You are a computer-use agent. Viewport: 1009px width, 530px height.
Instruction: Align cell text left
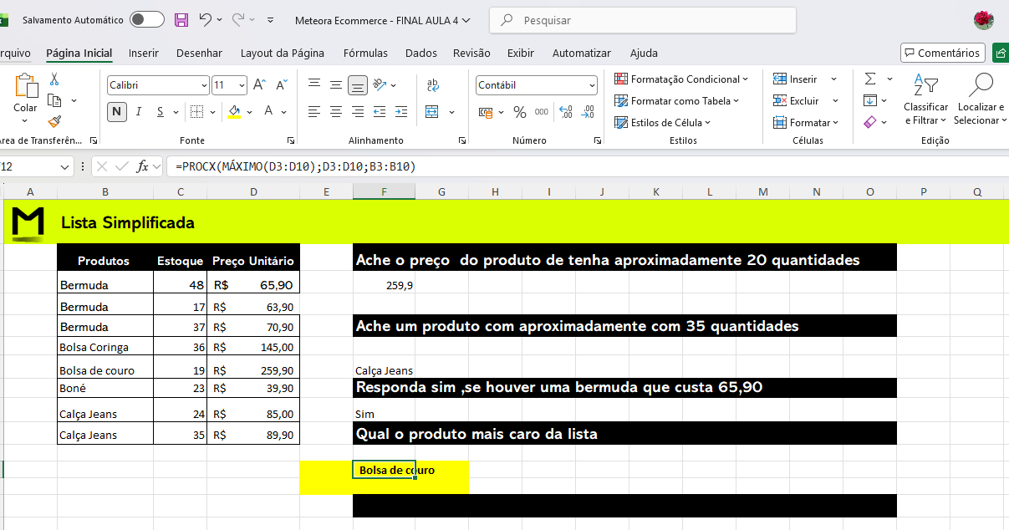point(314,112)
